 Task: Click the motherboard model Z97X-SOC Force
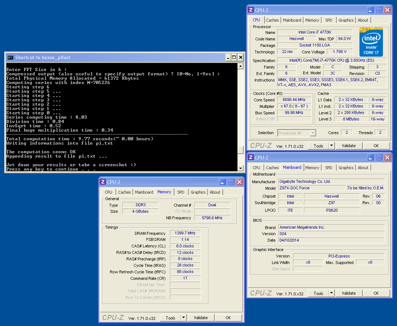(x=312, y=188)
